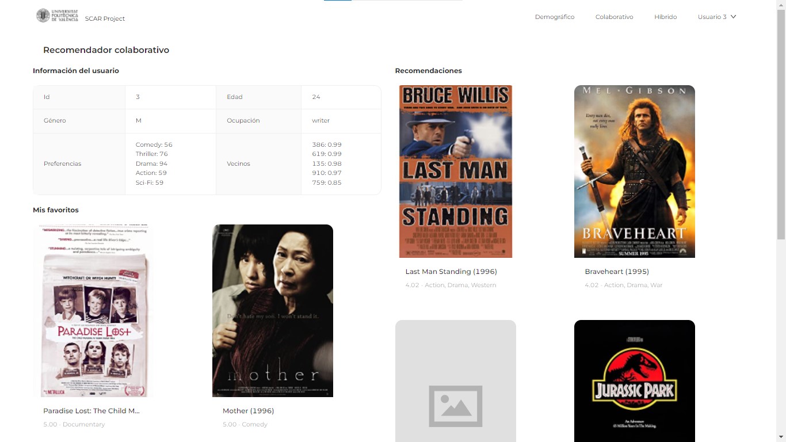
Task: Select the Información del usuario heading
Action: 76,71
